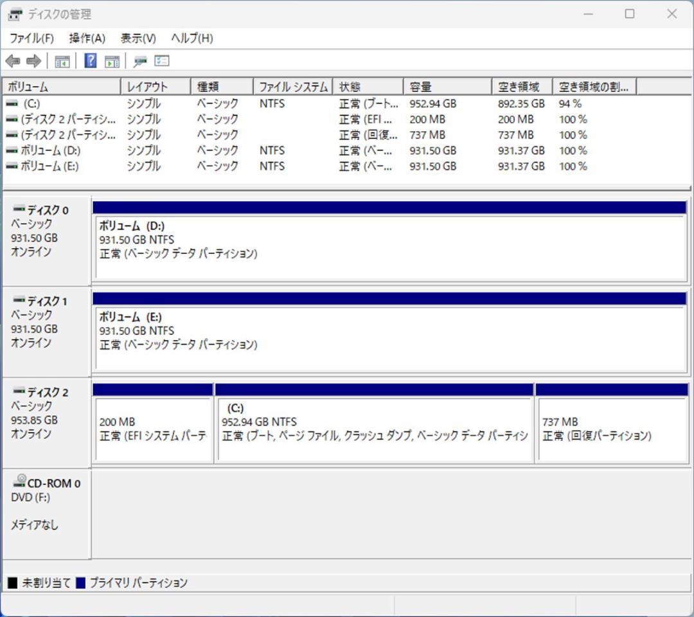Open help via the blue question mark icon
This screenshot has width=694, height=617.
91,60
